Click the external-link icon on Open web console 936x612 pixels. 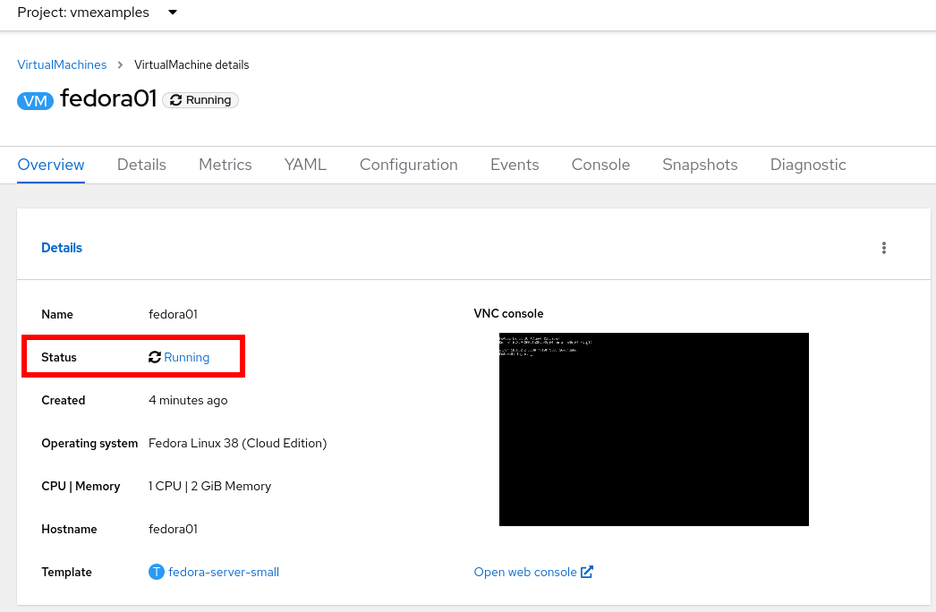pyautogui.click(x=587, y=572)
